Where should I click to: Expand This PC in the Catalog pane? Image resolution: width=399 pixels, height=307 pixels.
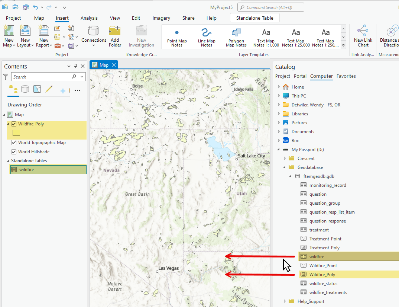pos(279,96)
